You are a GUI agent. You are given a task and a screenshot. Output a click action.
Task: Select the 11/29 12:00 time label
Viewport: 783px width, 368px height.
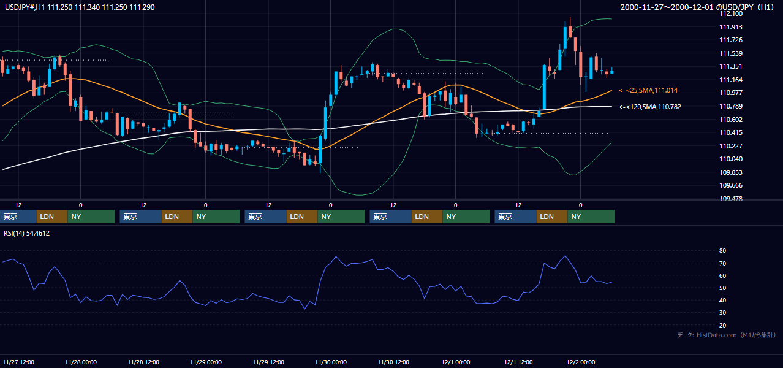click(268, 362)
